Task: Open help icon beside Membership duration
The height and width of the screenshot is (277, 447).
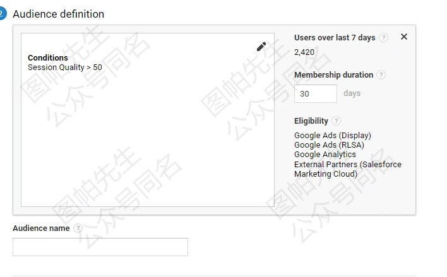Action: pos(381,75)
